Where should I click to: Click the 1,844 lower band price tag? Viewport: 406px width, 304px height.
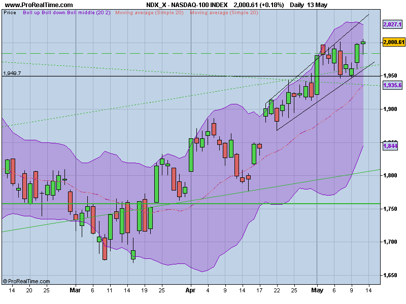click(x=390, y=146)
